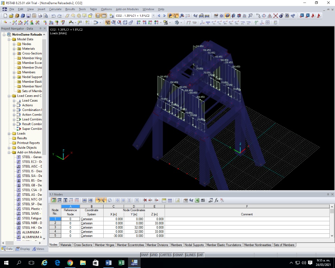Switch to the Cross-Sections table tab
Image resolution: width=335 pixels, height=268 pixels.
(x=83, y=245)
